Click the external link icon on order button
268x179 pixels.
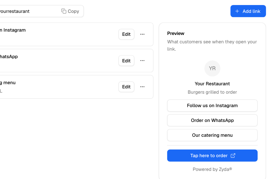click(233, 156)
